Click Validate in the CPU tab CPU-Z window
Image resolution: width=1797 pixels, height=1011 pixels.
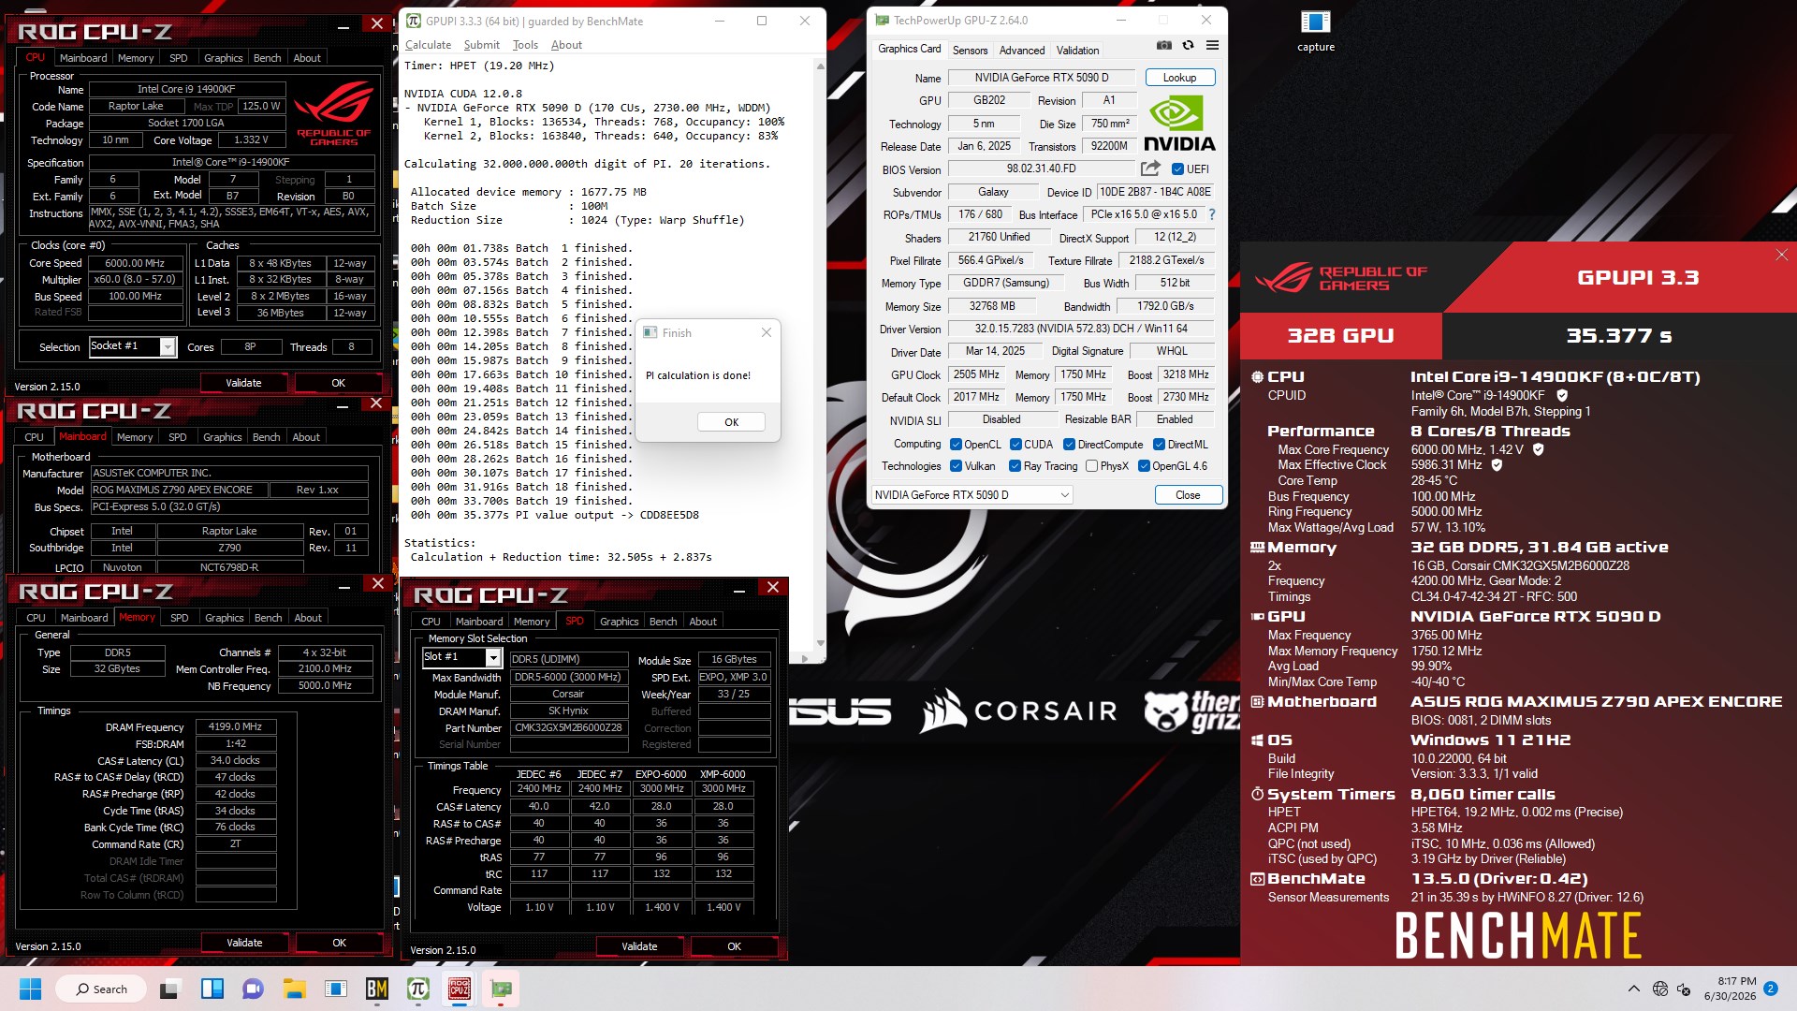243,383
